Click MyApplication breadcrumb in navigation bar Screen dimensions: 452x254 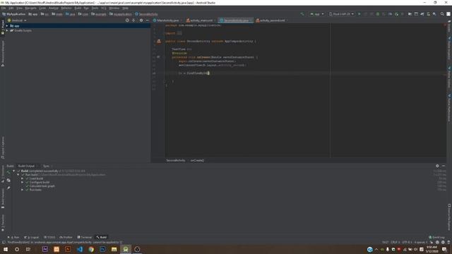[14, 14]
